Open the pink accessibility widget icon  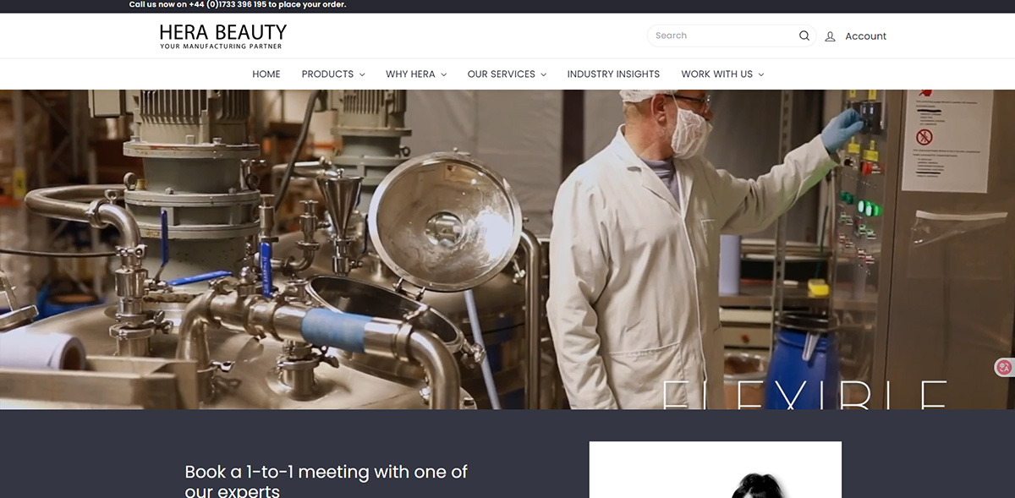pos(1004,368)
